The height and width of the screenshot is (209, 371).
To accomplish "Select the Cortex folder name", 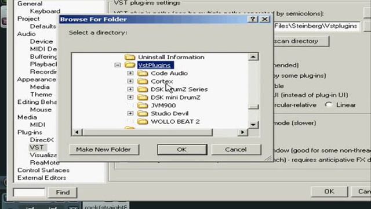I will pos(162,81).
